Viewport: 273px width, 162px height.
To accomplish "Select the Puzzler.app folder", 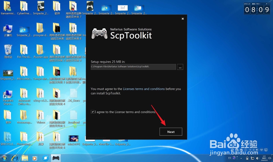I will click(x=41, y=51).
